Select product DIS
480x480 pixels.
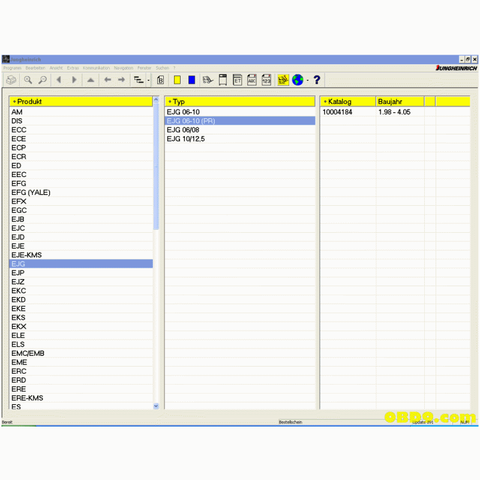click(81, 121)
